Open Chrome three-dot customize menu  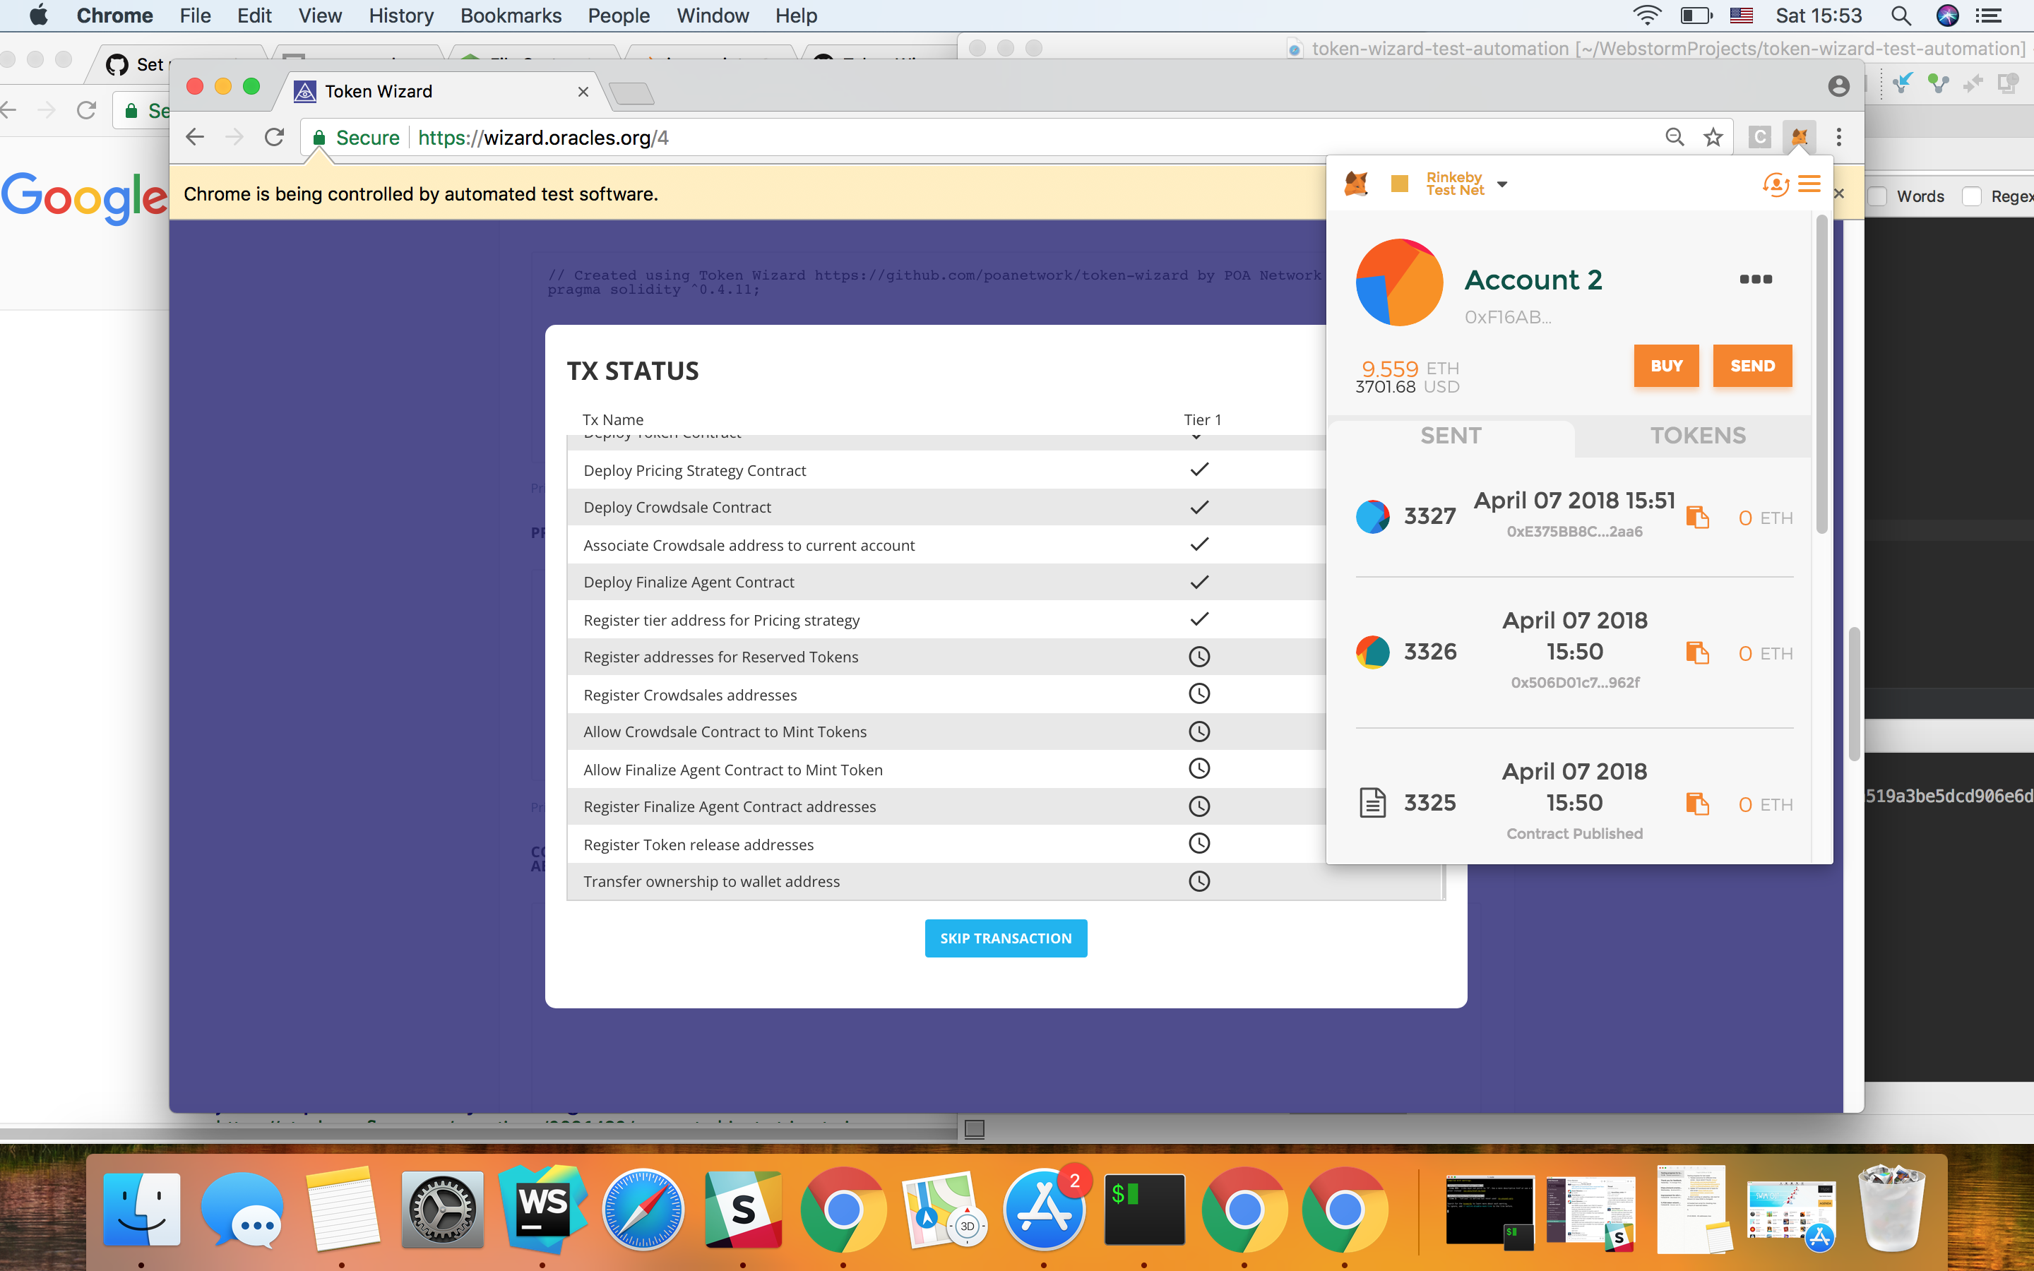click(x=1838, y=137)
